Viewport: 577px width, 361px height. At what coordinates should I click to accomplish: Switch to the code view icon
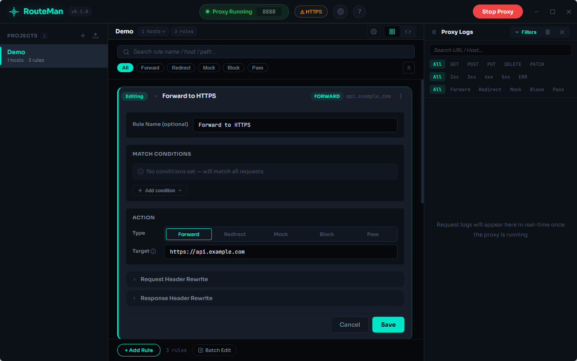click(408, 32)
